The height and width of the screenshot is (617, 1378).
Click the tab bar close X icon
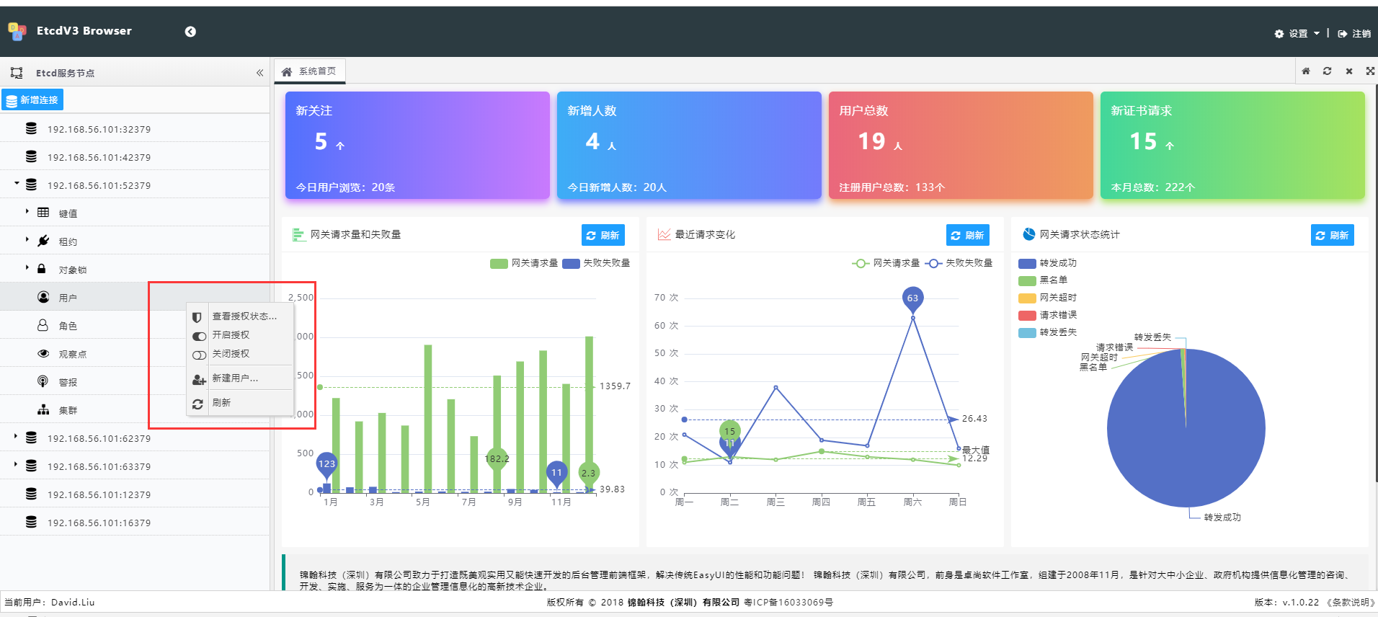coord(1349,71)
